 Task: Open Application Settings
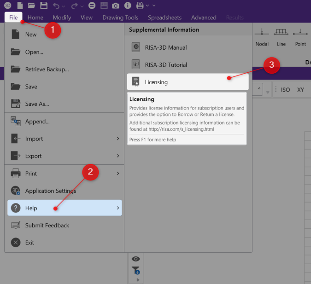point(65,191)
